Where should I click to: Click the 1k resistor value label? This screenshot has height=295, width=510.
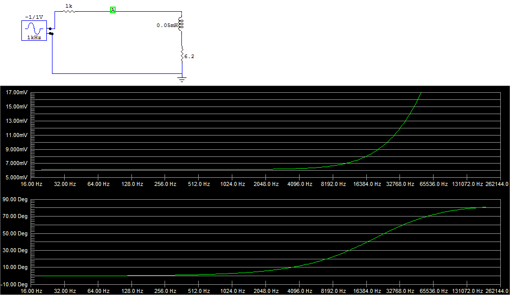pyautogui.click(x=69, y=6)
